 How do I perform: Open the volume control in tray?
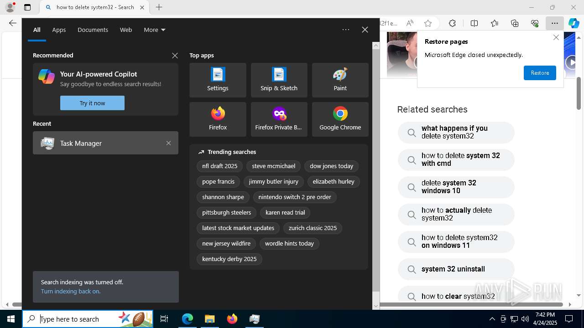click(525, 319)
